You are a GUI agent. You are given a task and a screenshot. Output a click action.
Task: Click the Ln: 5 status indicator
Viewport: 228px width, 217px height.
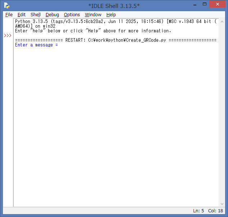click(199, 211)
